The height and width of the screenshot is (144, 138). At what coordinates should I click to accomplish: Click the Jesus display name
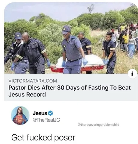(x=40, y=113)
